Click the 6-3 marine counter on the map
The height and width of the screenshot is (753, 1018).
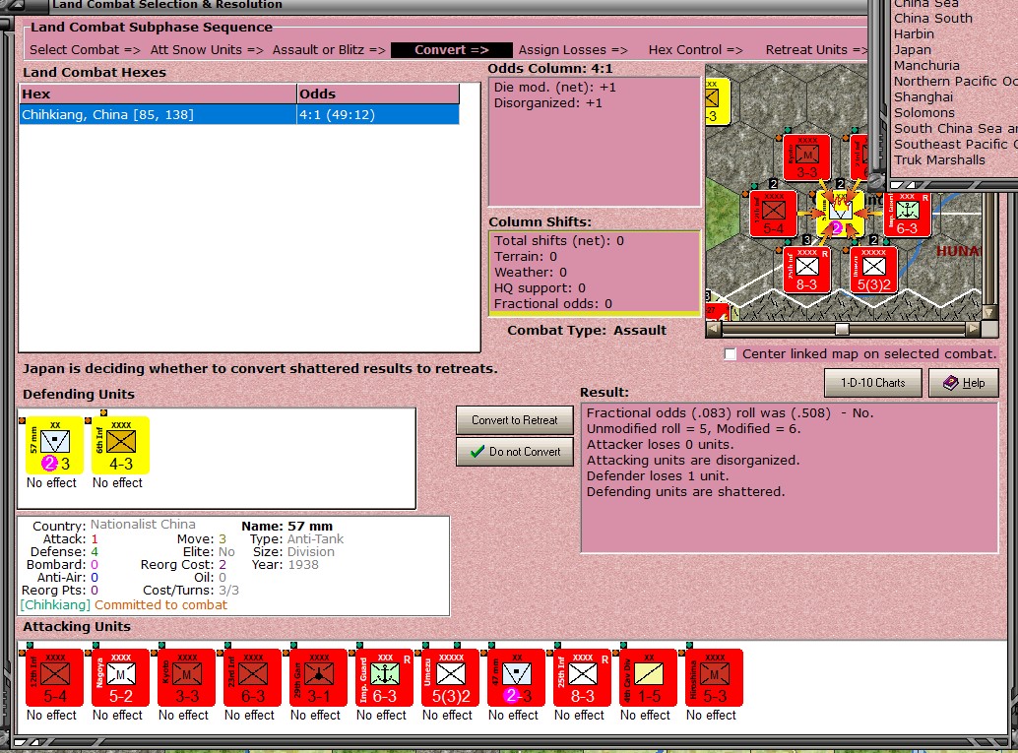click(907, 214)
